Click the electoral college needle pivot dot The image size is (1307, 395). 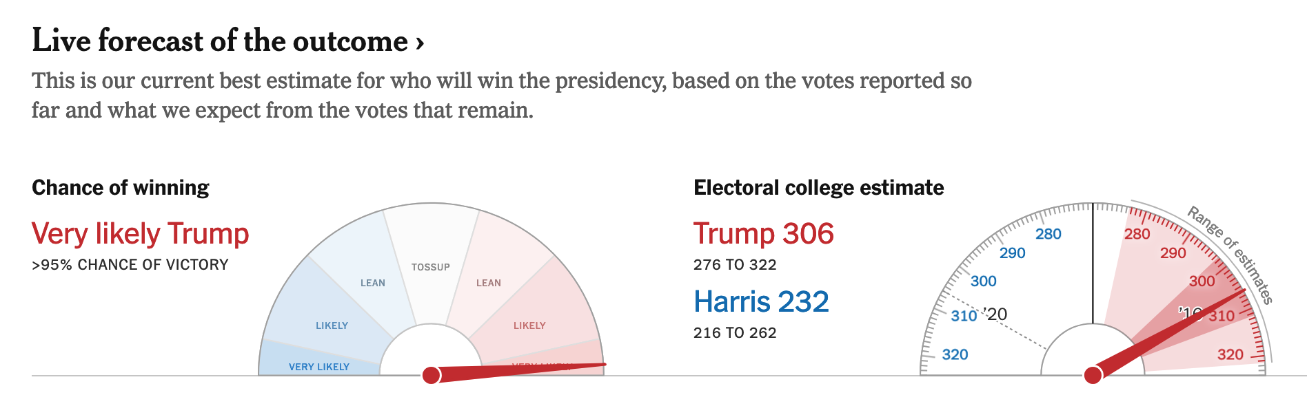click(x=1093, y=375)
